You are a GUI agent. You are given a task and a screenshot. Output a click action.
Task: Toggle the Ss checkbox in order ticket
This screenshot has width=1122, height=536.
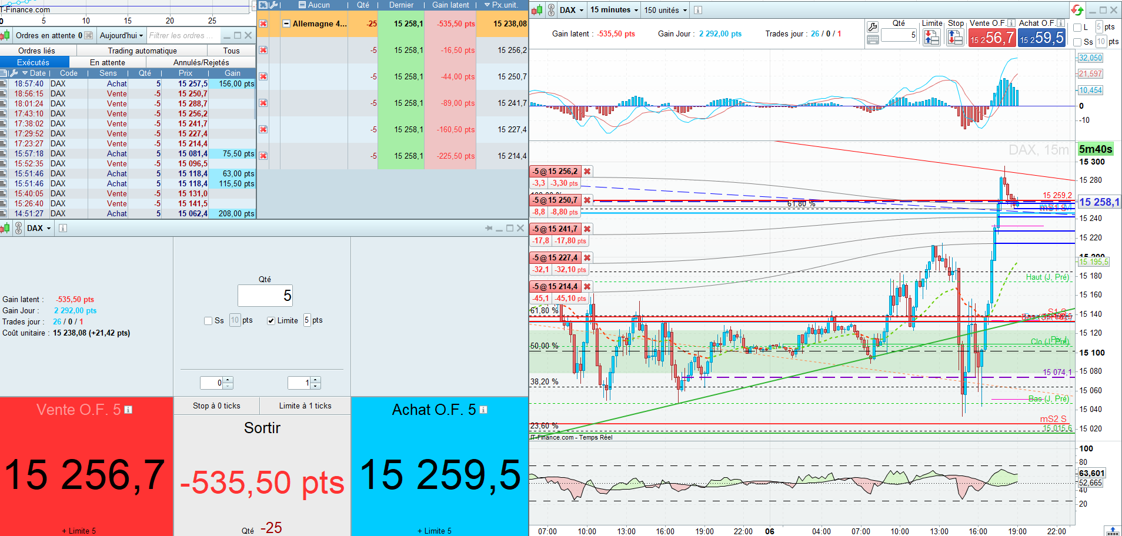[x=208, y=321]
